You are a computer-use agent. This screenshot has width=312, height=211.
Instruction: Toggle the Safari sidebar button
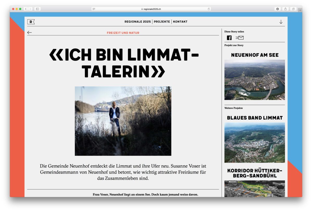coord(37,9)
